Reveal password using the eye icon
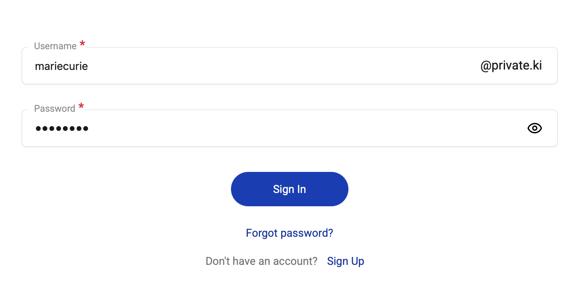 pyautogui.click(x=534, y=128)
